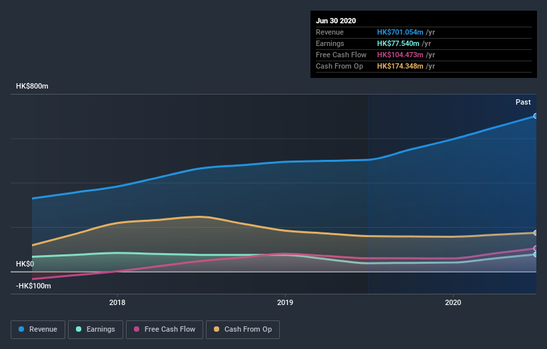Click the orange Cash From Op endpoint marker
The height and width of the screenshot is (349, 547).
tap(535, 232)
